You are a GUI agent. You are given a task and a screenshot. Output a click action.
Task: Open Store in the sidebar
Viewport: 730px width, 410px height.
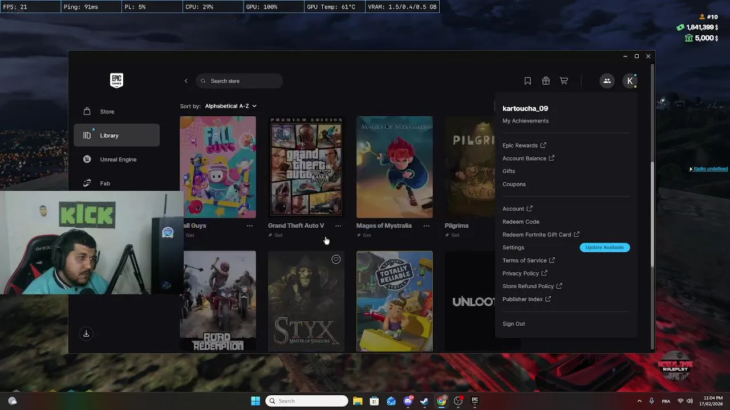pos(116,112)
